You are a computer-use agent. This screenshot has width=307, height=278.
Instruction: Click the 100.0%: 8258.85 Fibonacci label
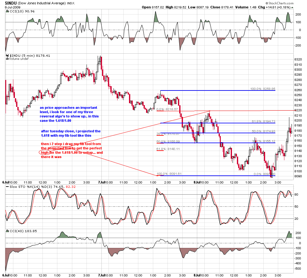[263, 89]
